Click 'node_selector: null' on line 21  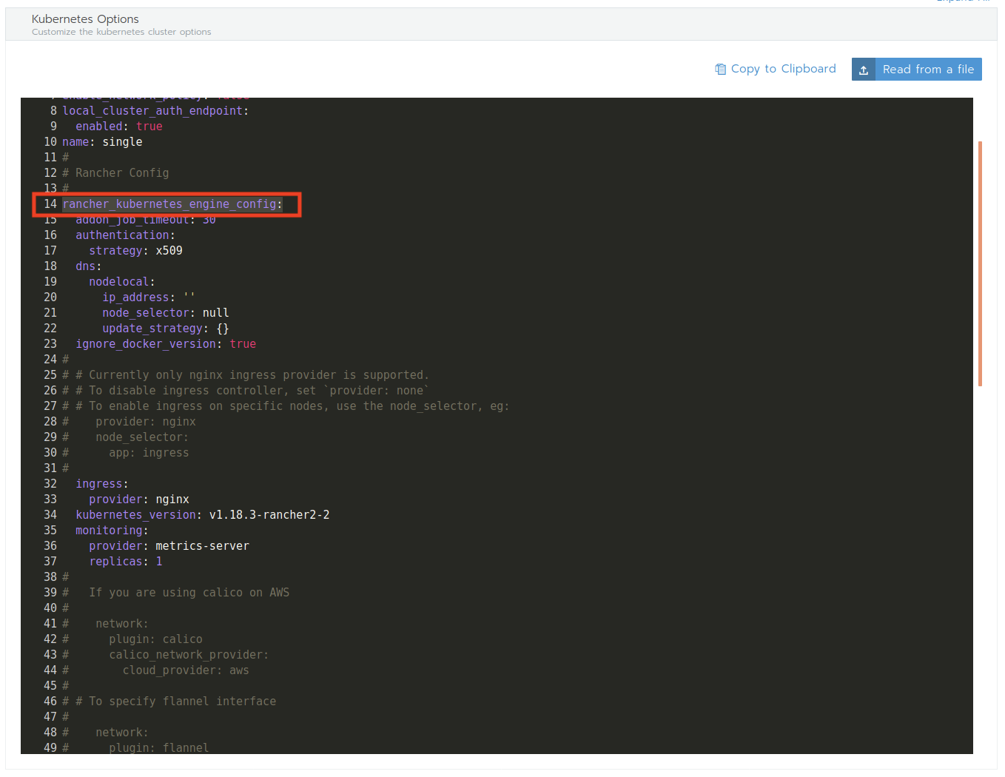[166, 313]
